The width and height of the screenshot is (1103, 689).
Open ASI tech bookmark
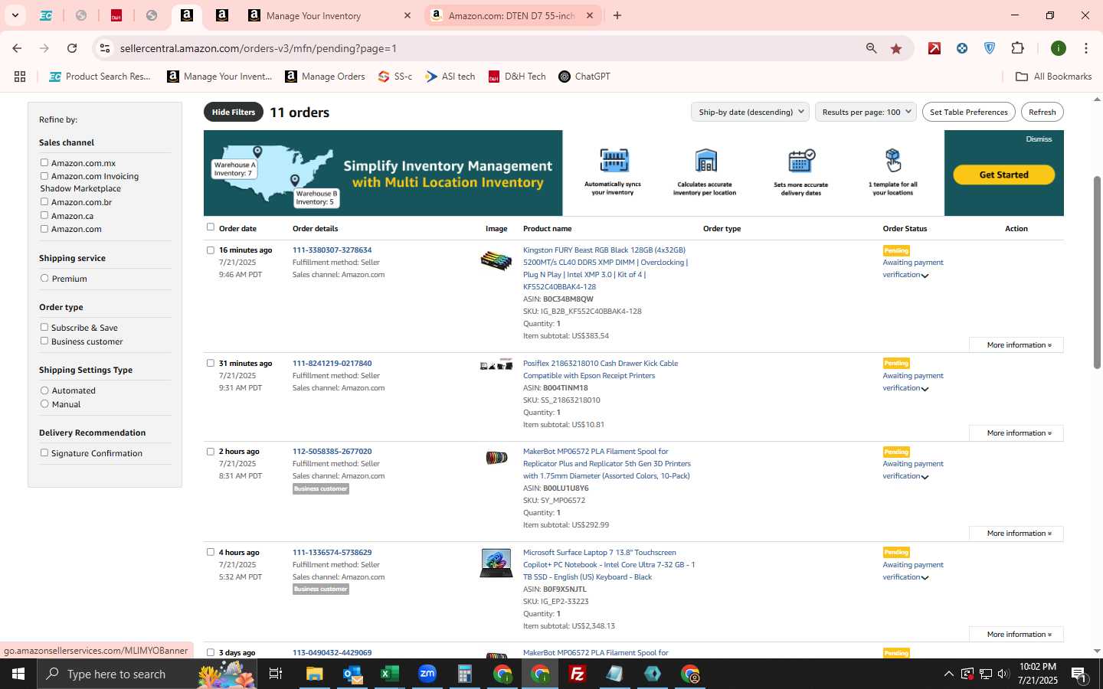[450, 77]
